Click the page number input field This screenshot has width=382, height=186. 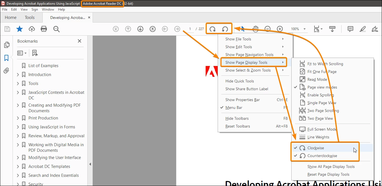pyautogui.click(x=190, y=29)
